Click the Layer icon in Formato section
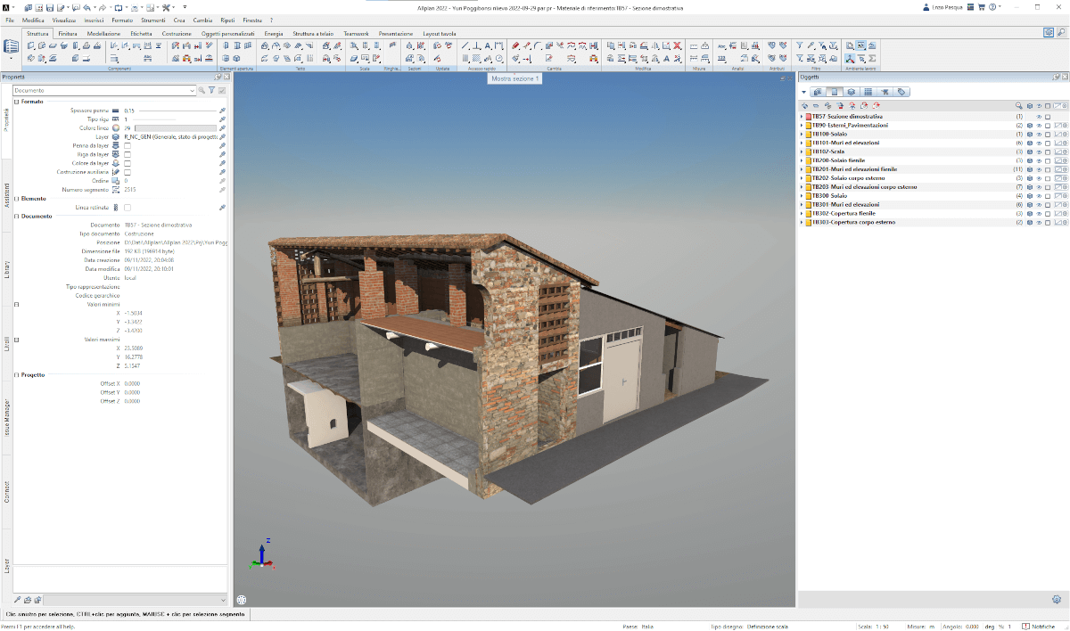 (116, 136)
